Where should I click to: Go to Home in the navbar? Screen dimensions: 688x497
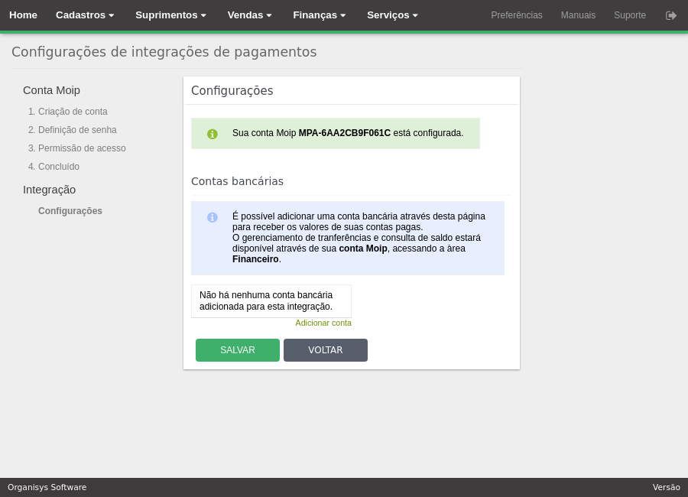pyautogui.click(x=23, y=15)
